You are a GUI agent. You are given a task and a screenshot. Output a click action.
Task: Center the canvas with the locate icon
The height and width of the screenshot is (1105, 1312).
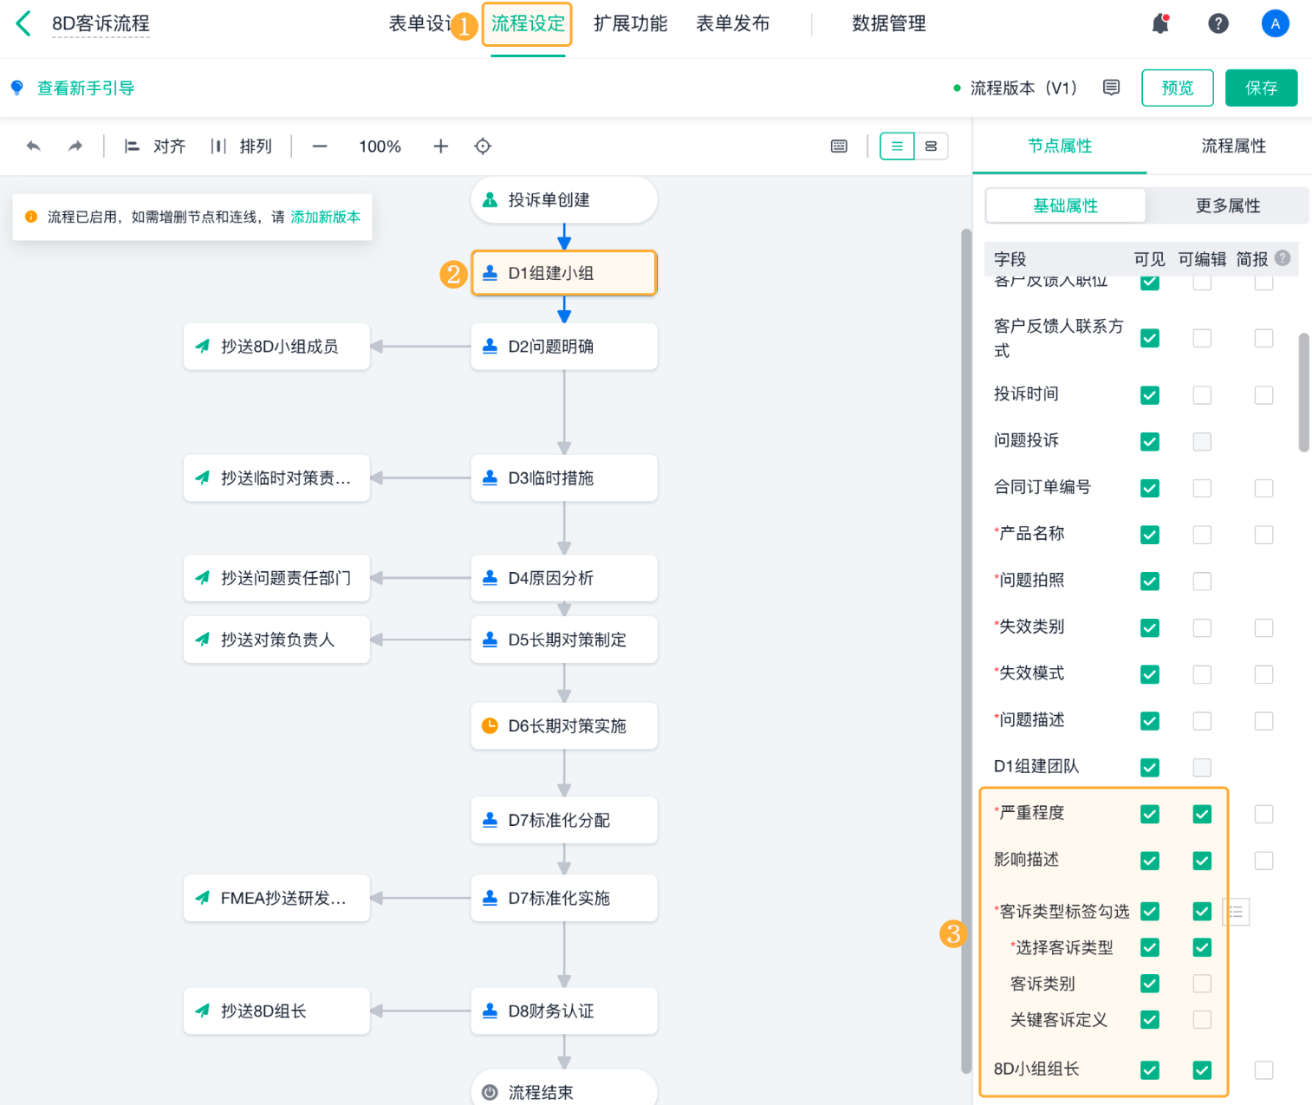point(483,146)
